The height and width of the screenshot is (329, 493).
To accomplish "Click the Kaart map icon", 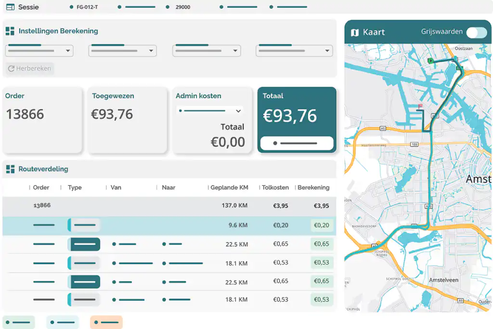I will tap(355, 32).
